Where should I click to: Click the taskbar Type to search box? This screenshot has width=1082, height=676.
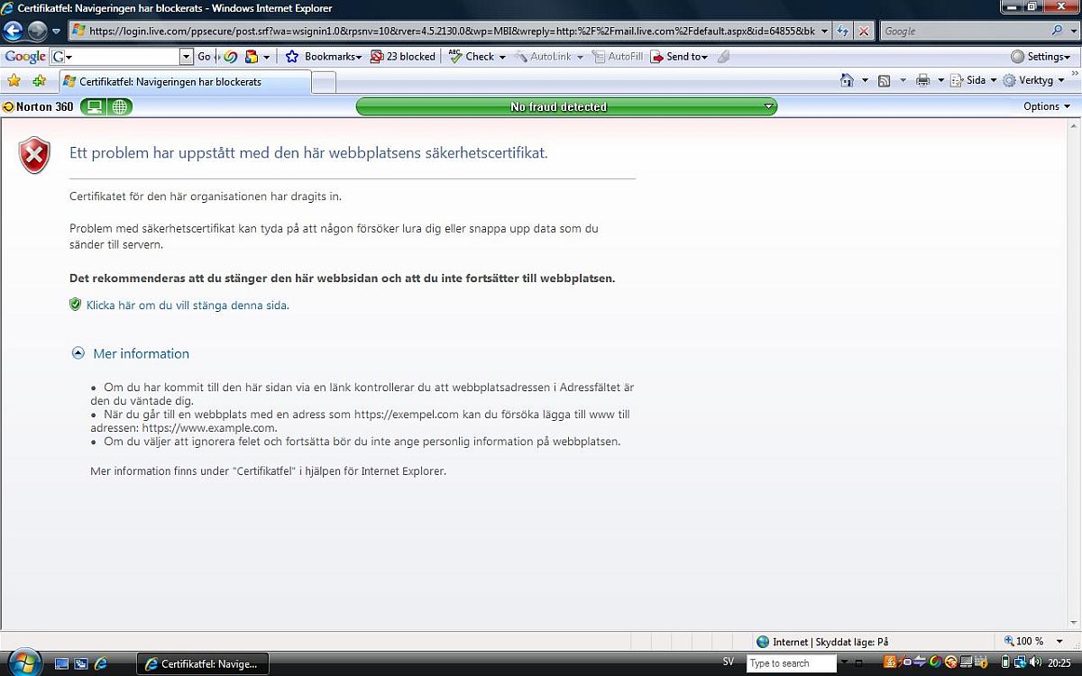click(x=792, y=663)
